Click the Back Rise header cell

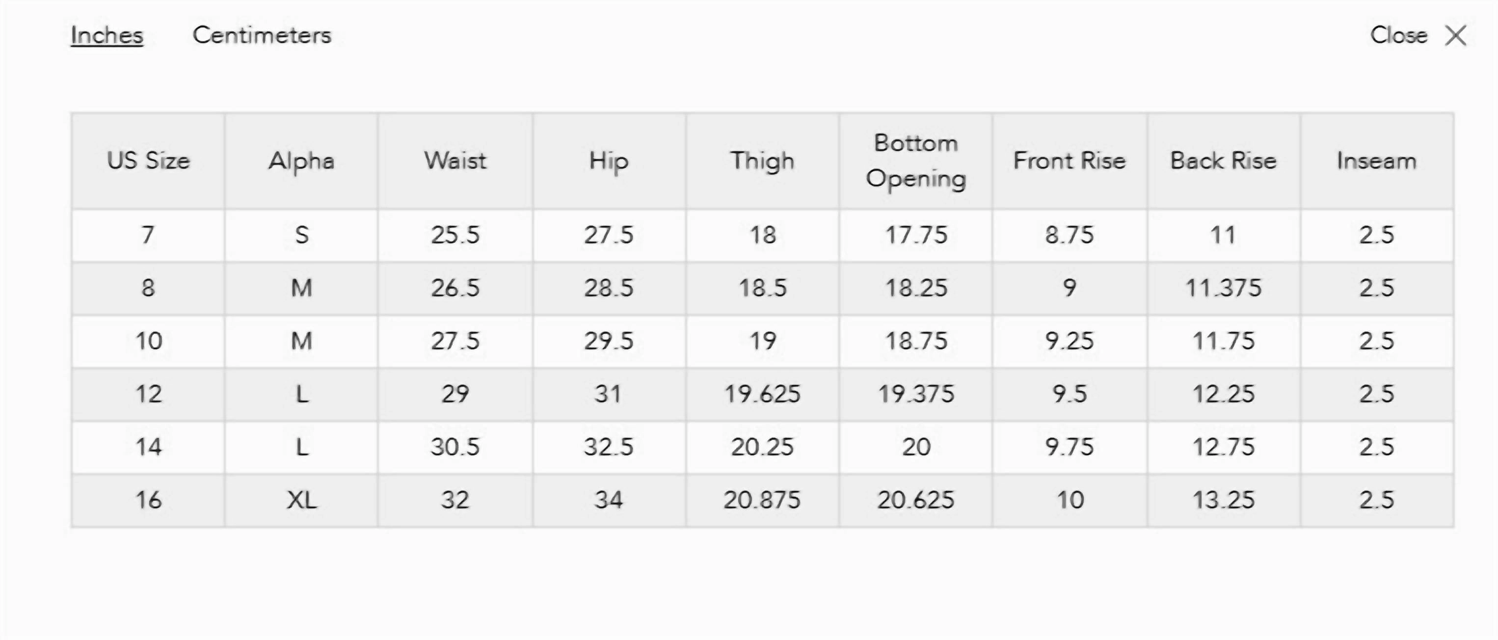[1224, 161]
